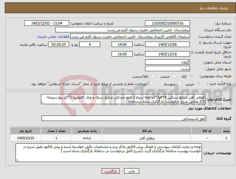Click the بازگشت back button
Viewport: 236px width, 179px height.
[111, 171]
